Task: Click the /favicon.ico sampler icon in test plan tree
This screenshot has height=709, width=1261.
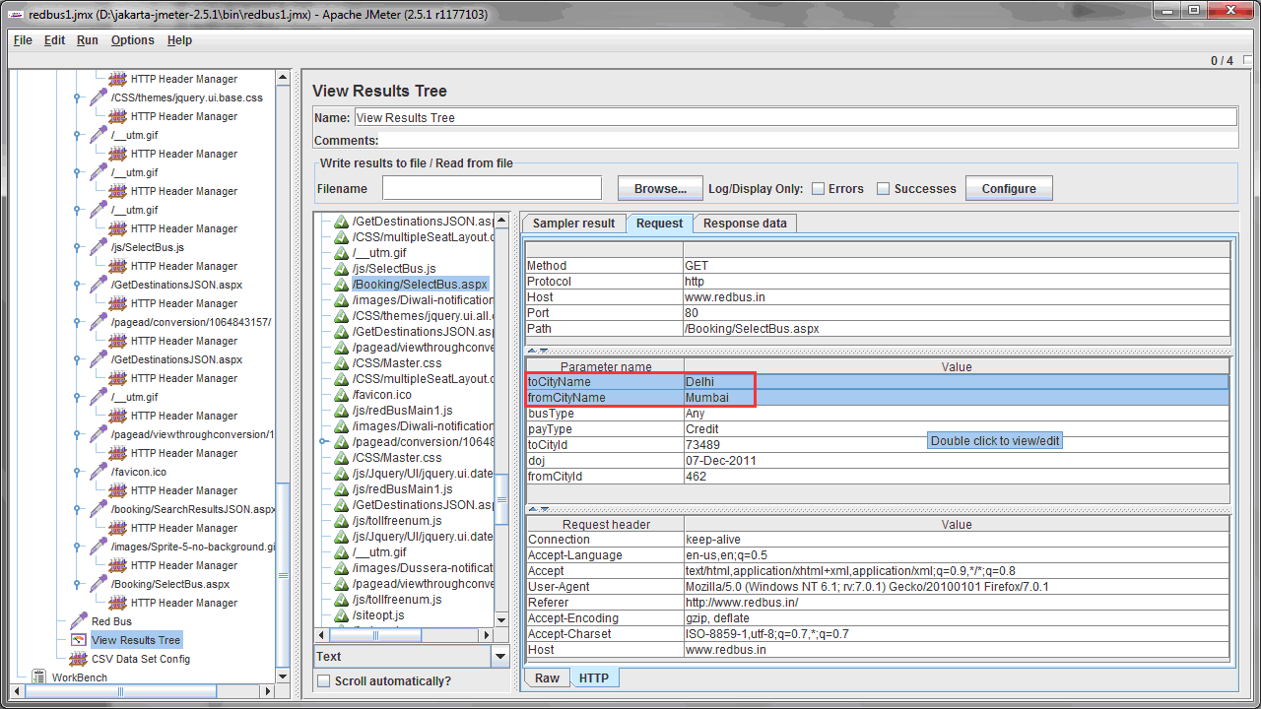Action: click(98, 472)
